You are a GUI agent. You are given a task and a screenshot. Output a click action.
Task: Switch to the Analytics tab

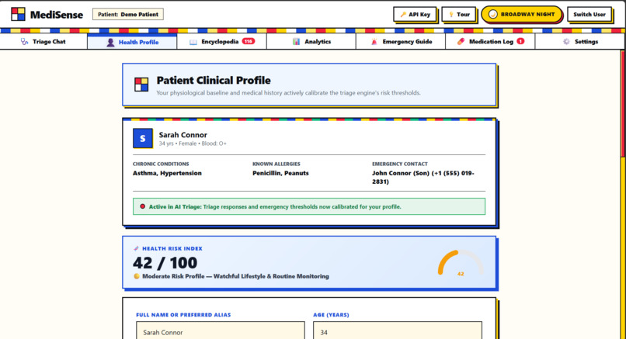click(311, 41)
